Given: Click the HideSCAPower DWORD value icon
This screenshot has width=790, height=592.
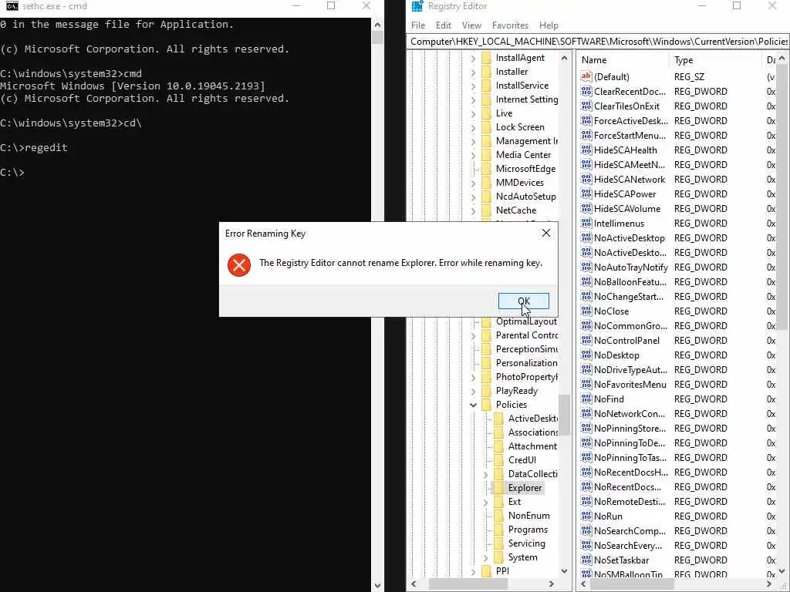Looking at the screenshot, I should tap(586, 193).
